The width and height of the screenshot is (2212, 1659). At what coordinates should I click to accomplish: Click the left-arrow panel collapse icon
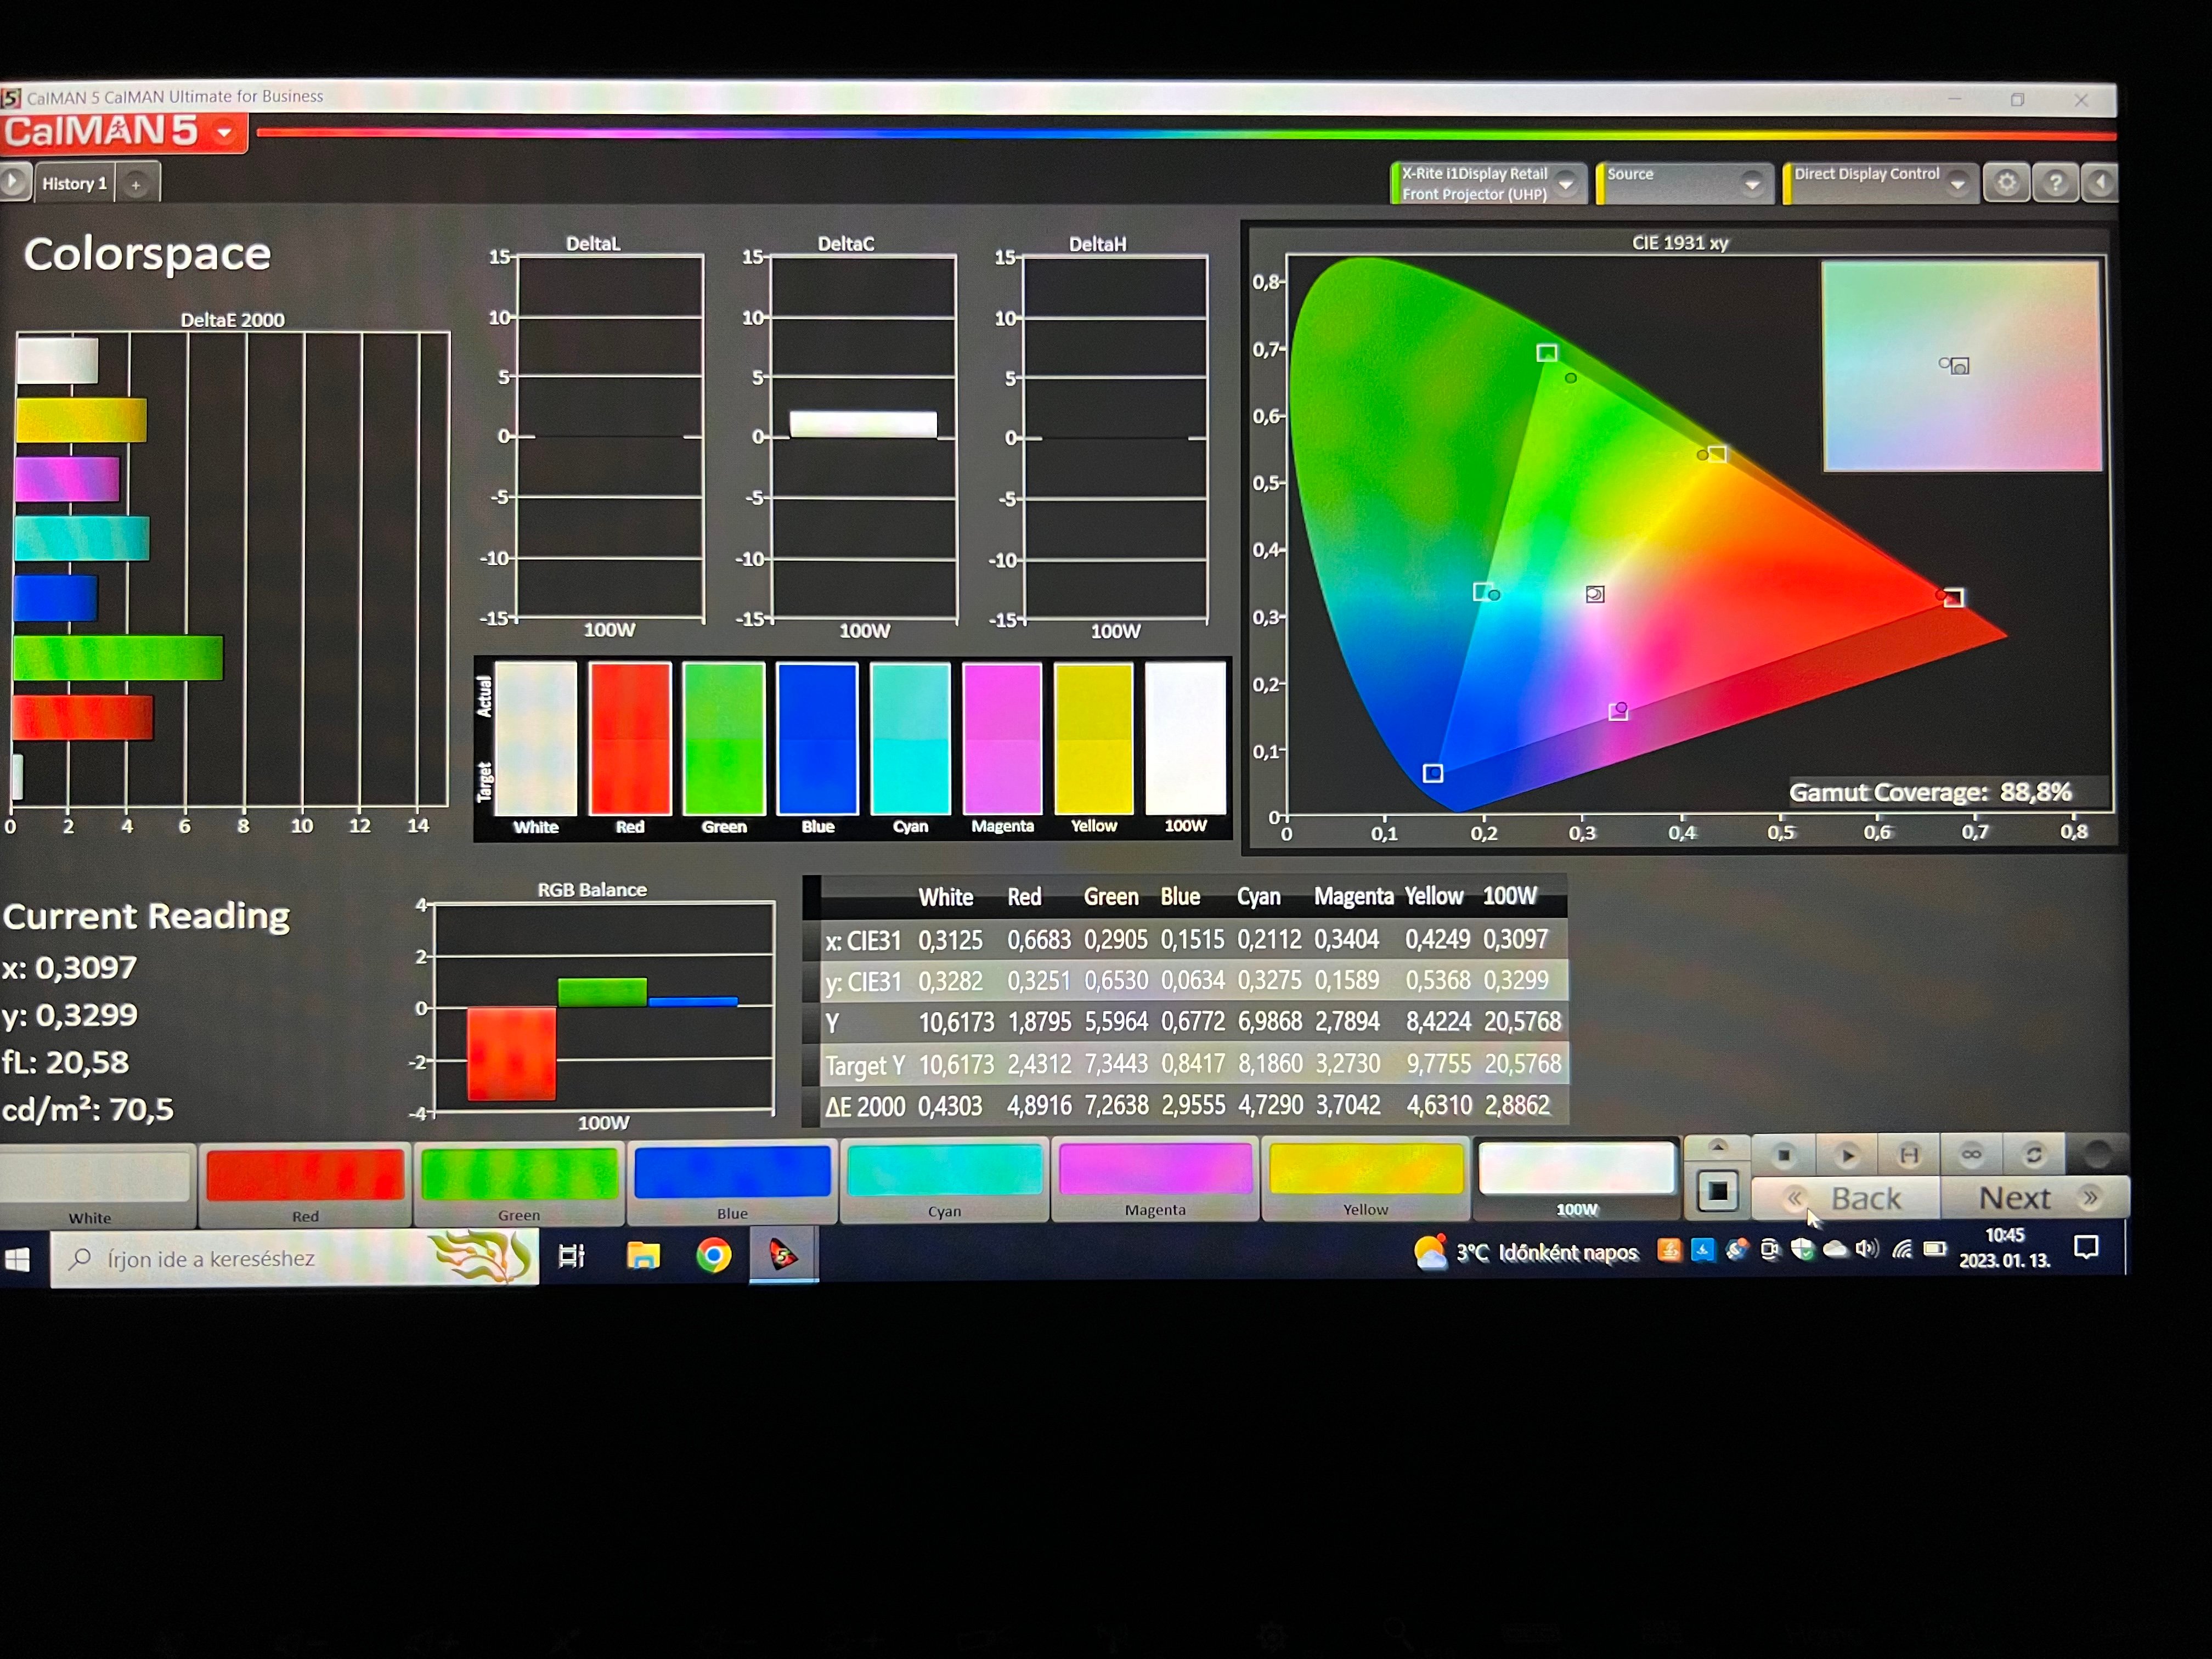click(2100, 183)
